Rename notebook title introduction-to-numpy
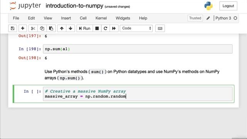Viewport: 247px width, 139px height. (74, 6)
